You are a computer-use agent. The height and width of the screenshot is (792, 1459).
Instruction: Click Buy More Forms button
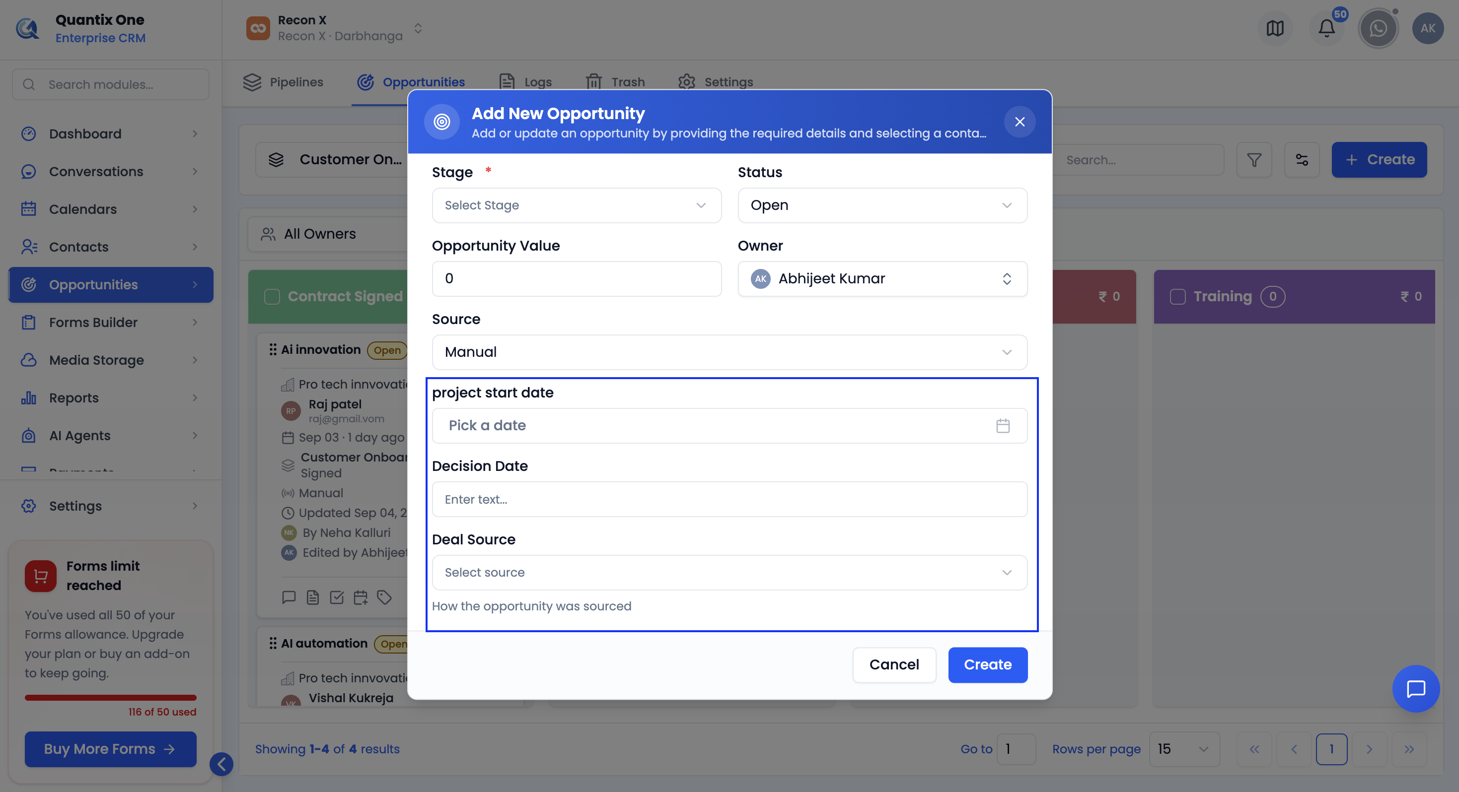coord(110,748)
